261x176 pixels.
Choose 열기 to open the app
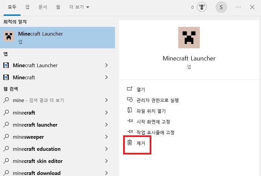(141, 89)
